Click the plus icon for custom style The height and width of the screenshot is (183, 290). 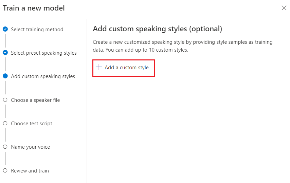pyautogui.click(x=99, y=67)
